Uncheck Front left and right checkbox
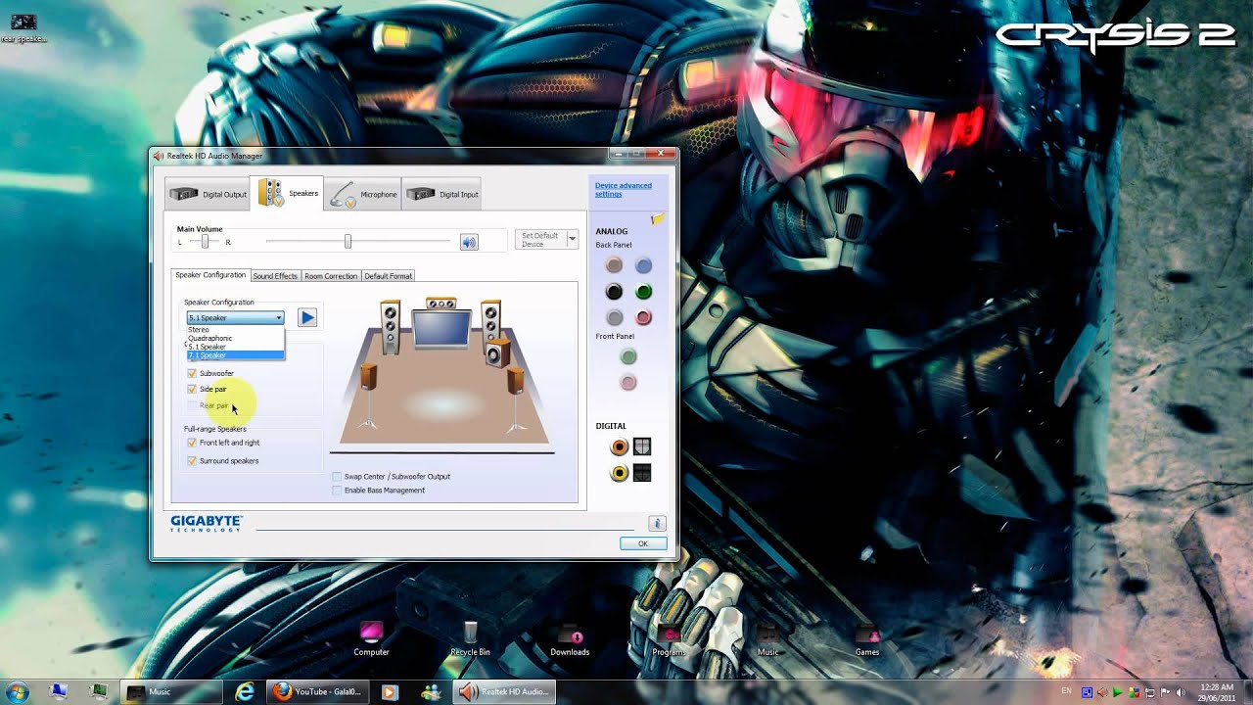 pos(192,443)
